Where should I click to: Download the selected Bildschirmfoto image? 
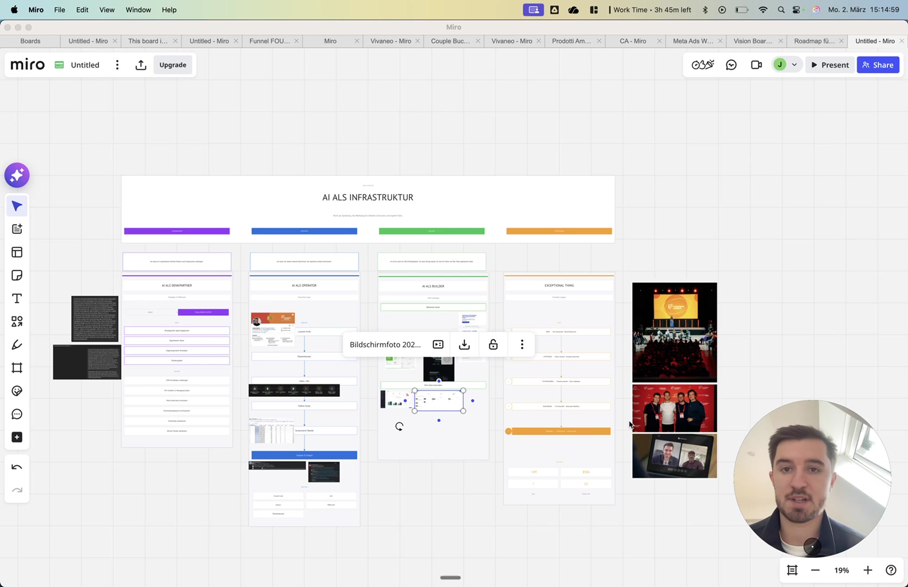tap(464, 345)
